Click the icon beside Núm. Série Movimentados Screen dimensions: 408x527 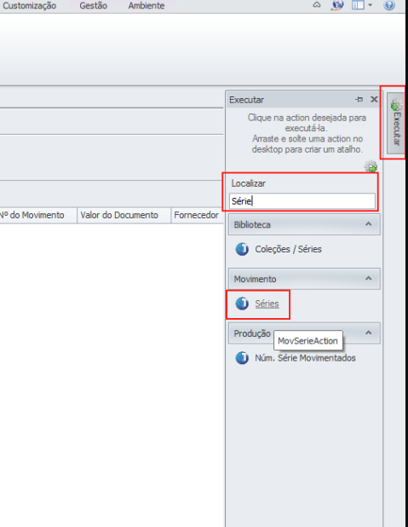[x=242, y=358]
